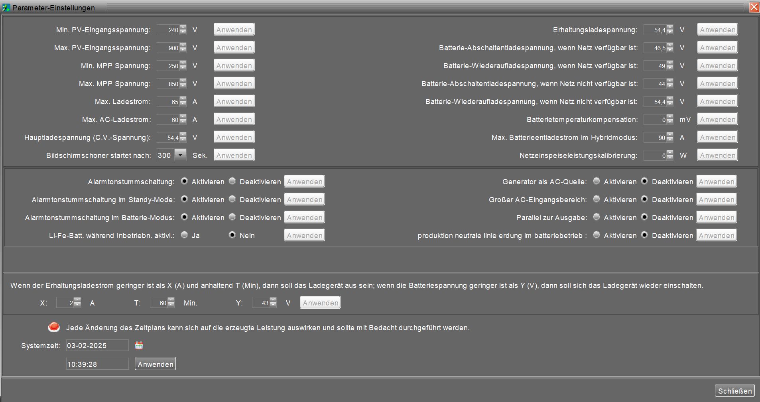Click the T minutes field showing 60
Viewport: 760px width, 402px height.
pyautogui.click(x=159, y=303)
